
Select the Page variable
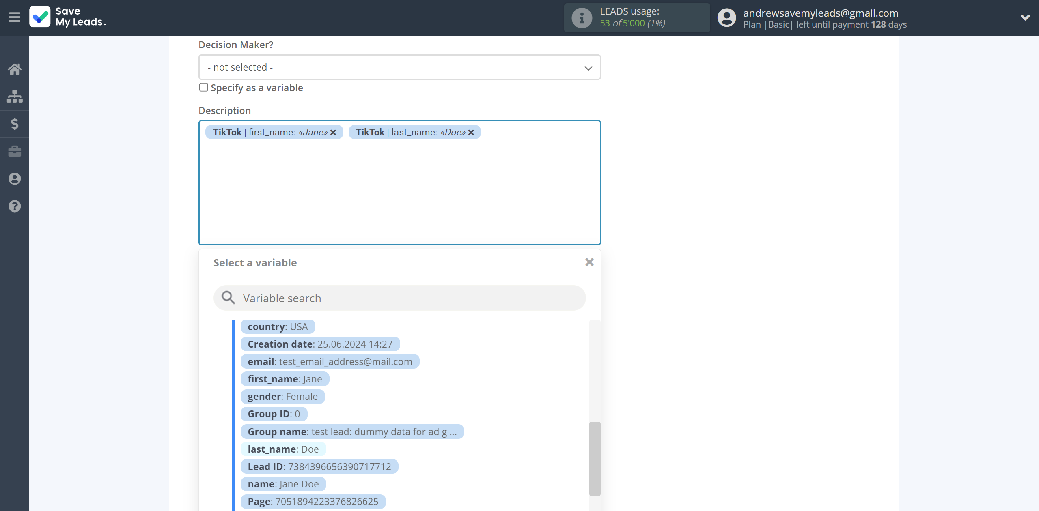tap(313, 502)
